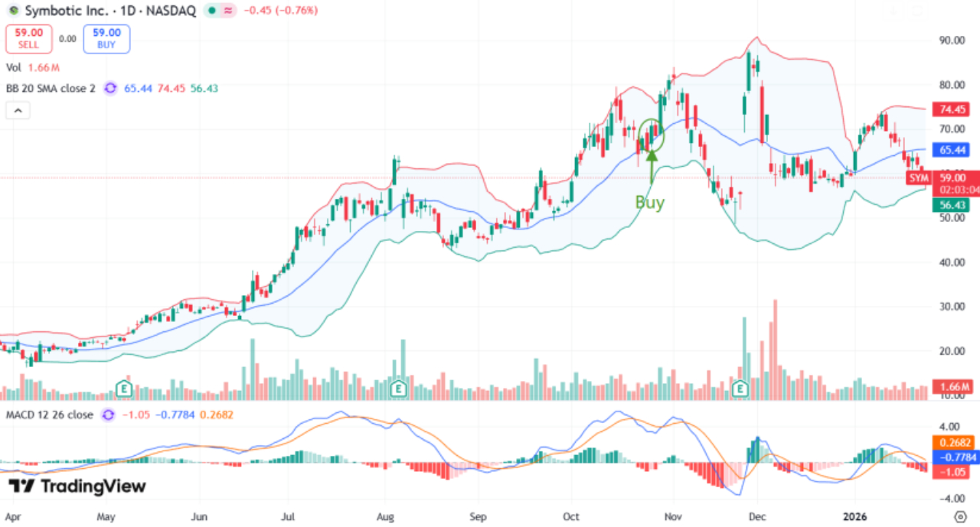Viewport: 980px width, 527px height.
Task: Toggle the green market open status dot
Action: [x=211, y=11]
